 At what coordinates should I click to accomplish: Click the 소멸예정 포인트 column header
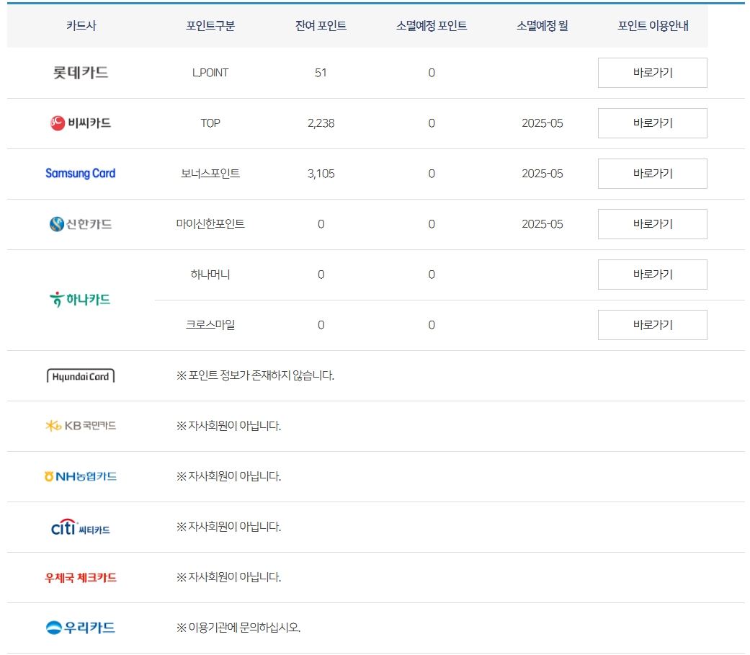coord(432,26)
